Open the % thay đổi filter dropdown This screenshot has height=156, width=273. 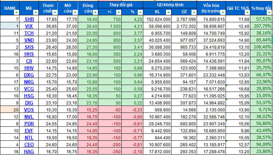click(x=270, y=13)
